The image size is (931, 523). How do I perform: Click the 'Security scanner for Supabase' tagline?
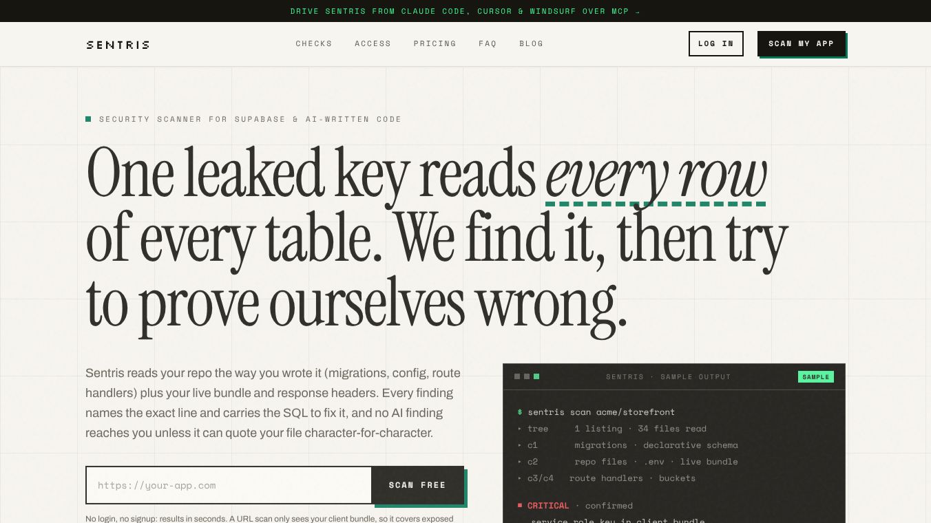coord(244,119)
